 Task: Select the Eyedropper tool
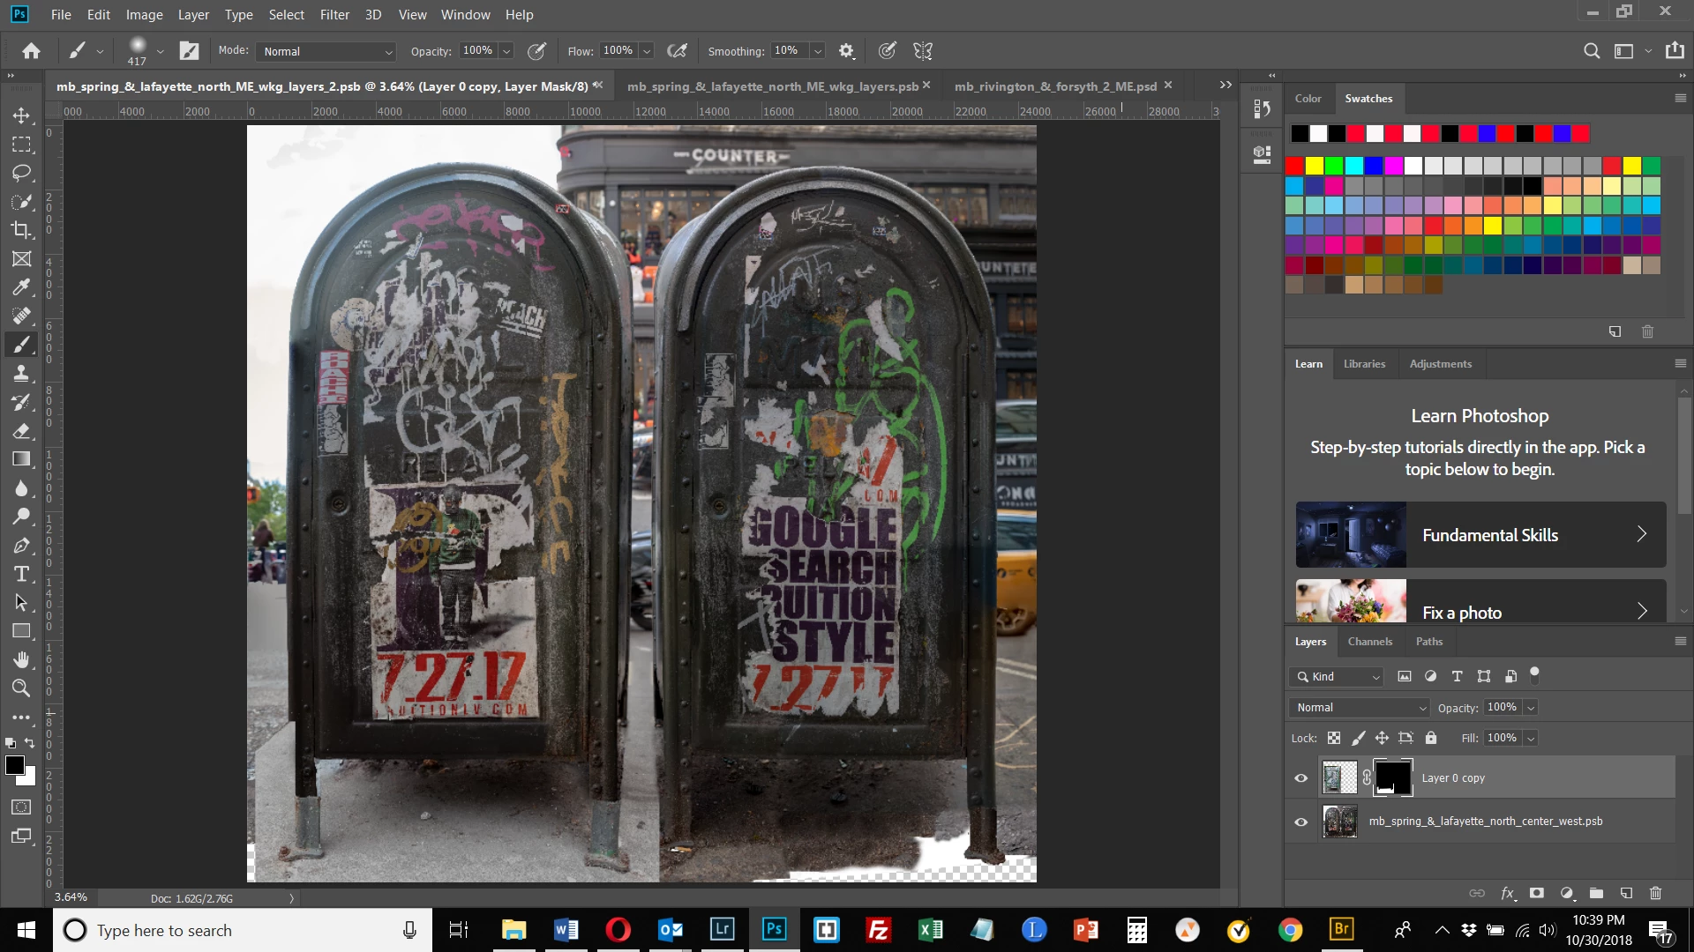pyautogui.click(x=21, y=287)
